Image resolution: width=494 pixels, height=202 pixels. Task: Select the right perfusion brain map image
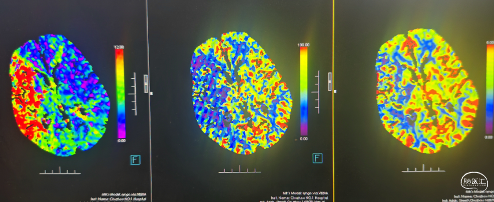click(x=427, y=91)
